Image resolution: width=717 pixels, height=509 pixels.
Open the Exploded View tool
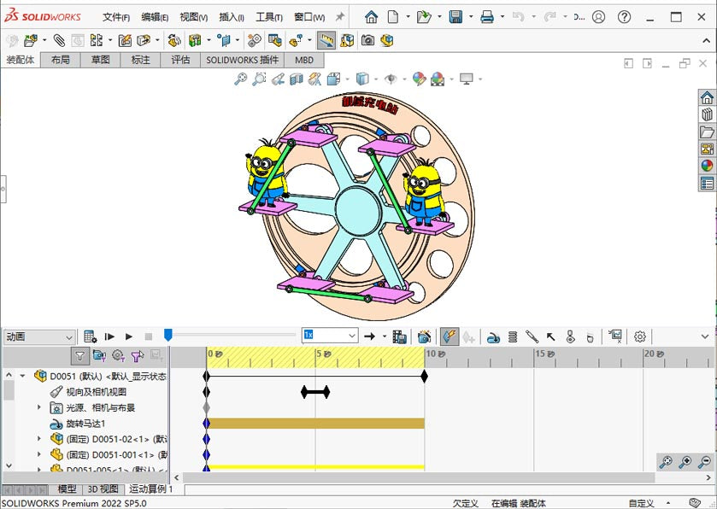pos(296,41)
